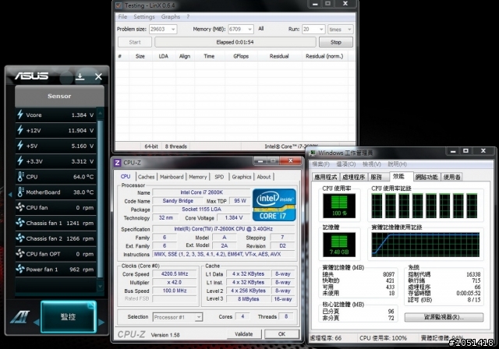Open the 說明(H) menu in Task Manager

click(x=397, y=164)
